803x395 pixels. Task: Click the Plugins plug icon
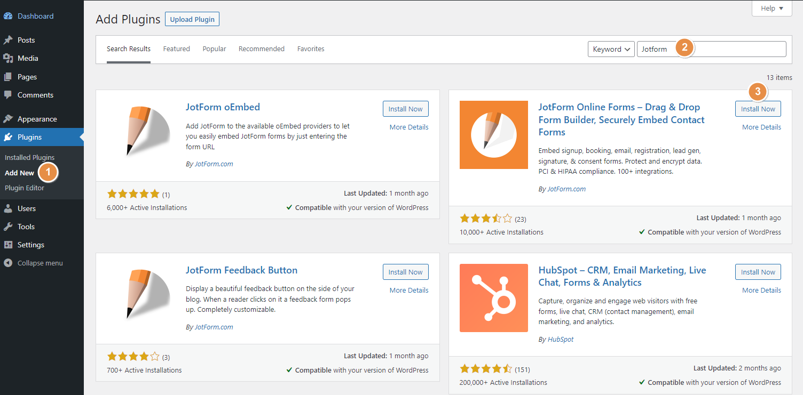pos(8,137)
